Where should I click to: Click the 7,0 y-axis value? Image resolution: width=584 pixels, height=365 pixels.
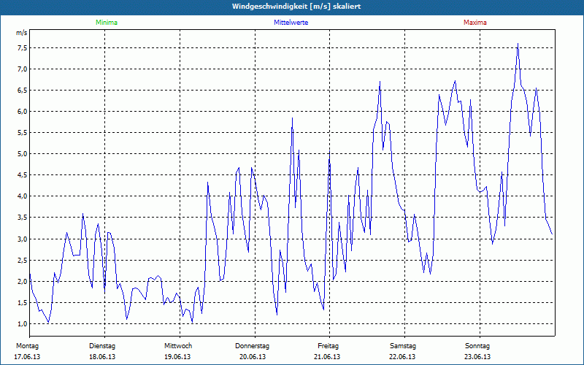pyautogui.click(x=22, y=69)
